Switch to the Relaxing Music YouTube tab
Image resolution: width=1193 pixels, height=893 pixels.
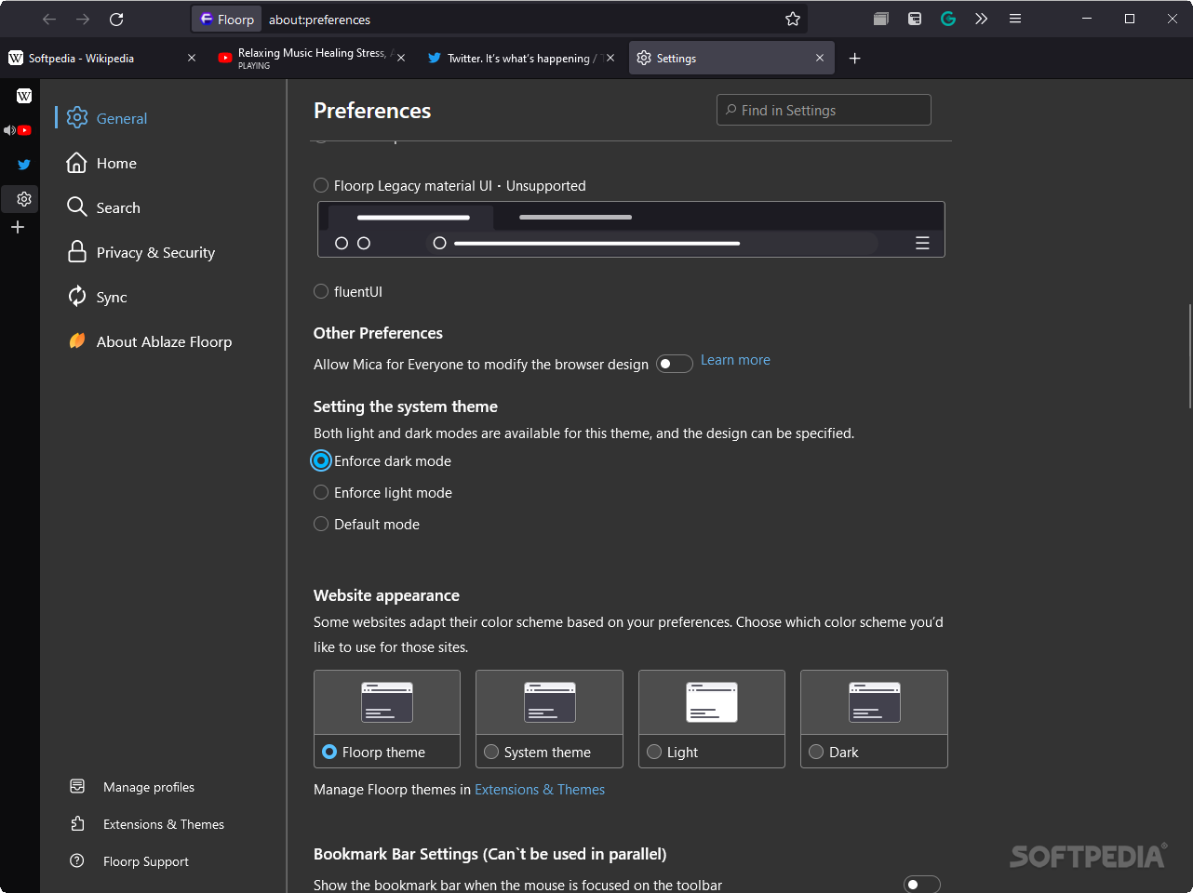pos(312,58)
